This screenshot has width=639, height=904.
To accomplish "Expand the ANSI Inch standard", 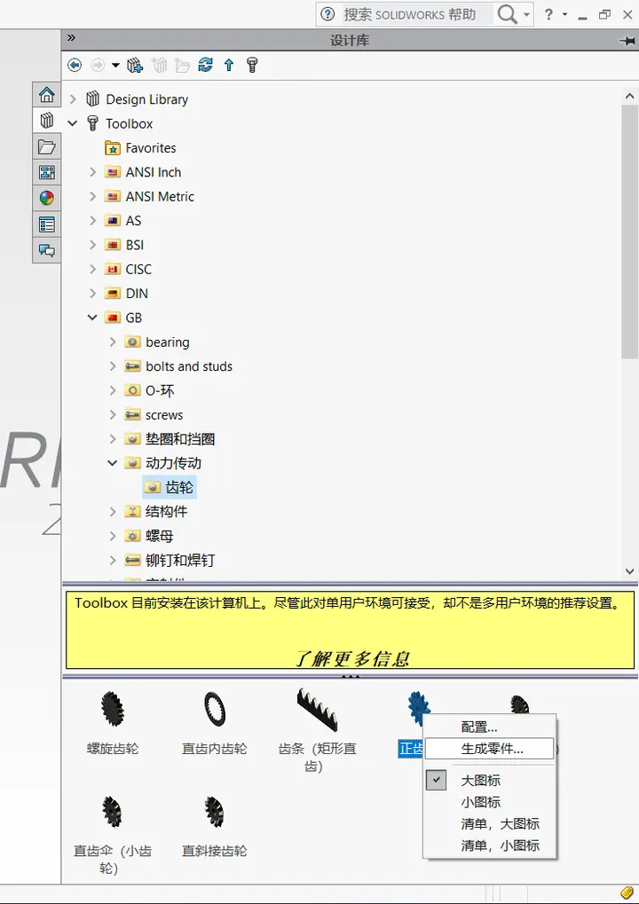I will pos(92,172).
